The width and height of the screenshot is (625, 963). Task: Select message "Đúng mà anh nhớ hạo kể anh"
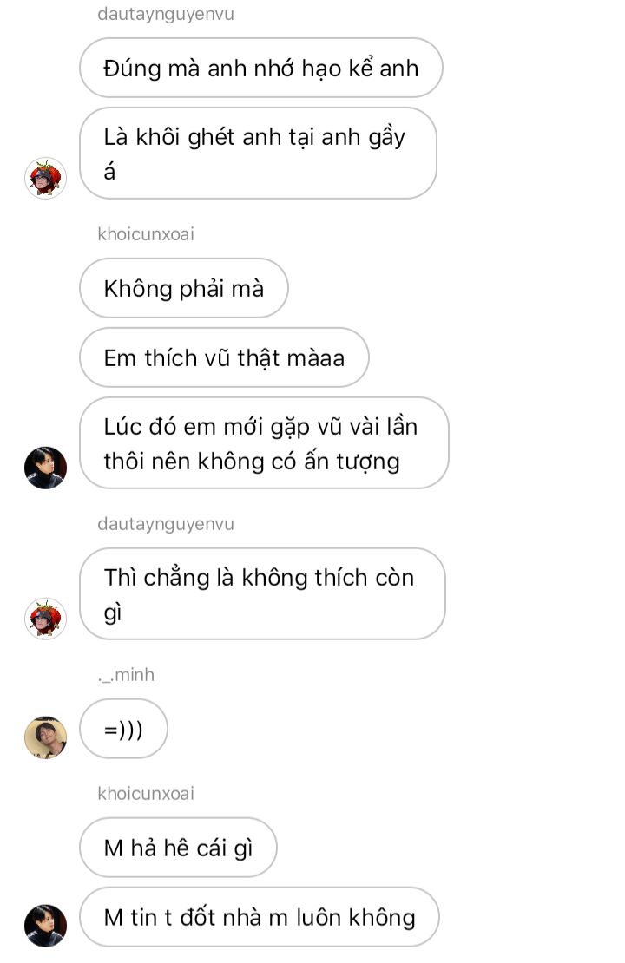click(261, 68)
